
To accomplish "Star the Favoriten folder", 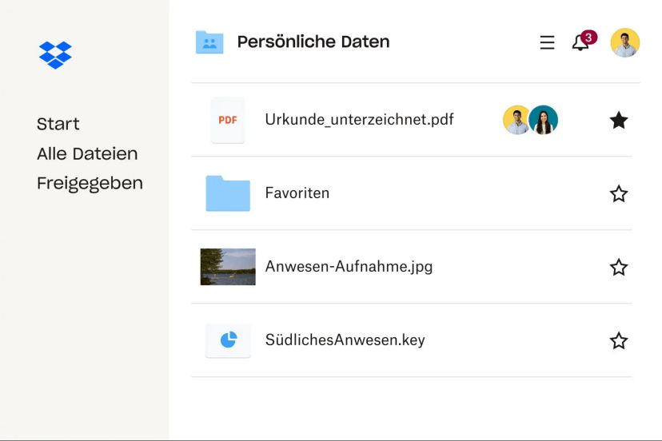I will (x=619, y=194).
